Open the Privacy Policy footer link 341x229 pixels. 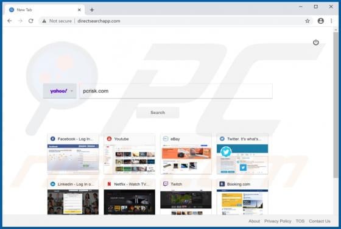coord(278,221)
